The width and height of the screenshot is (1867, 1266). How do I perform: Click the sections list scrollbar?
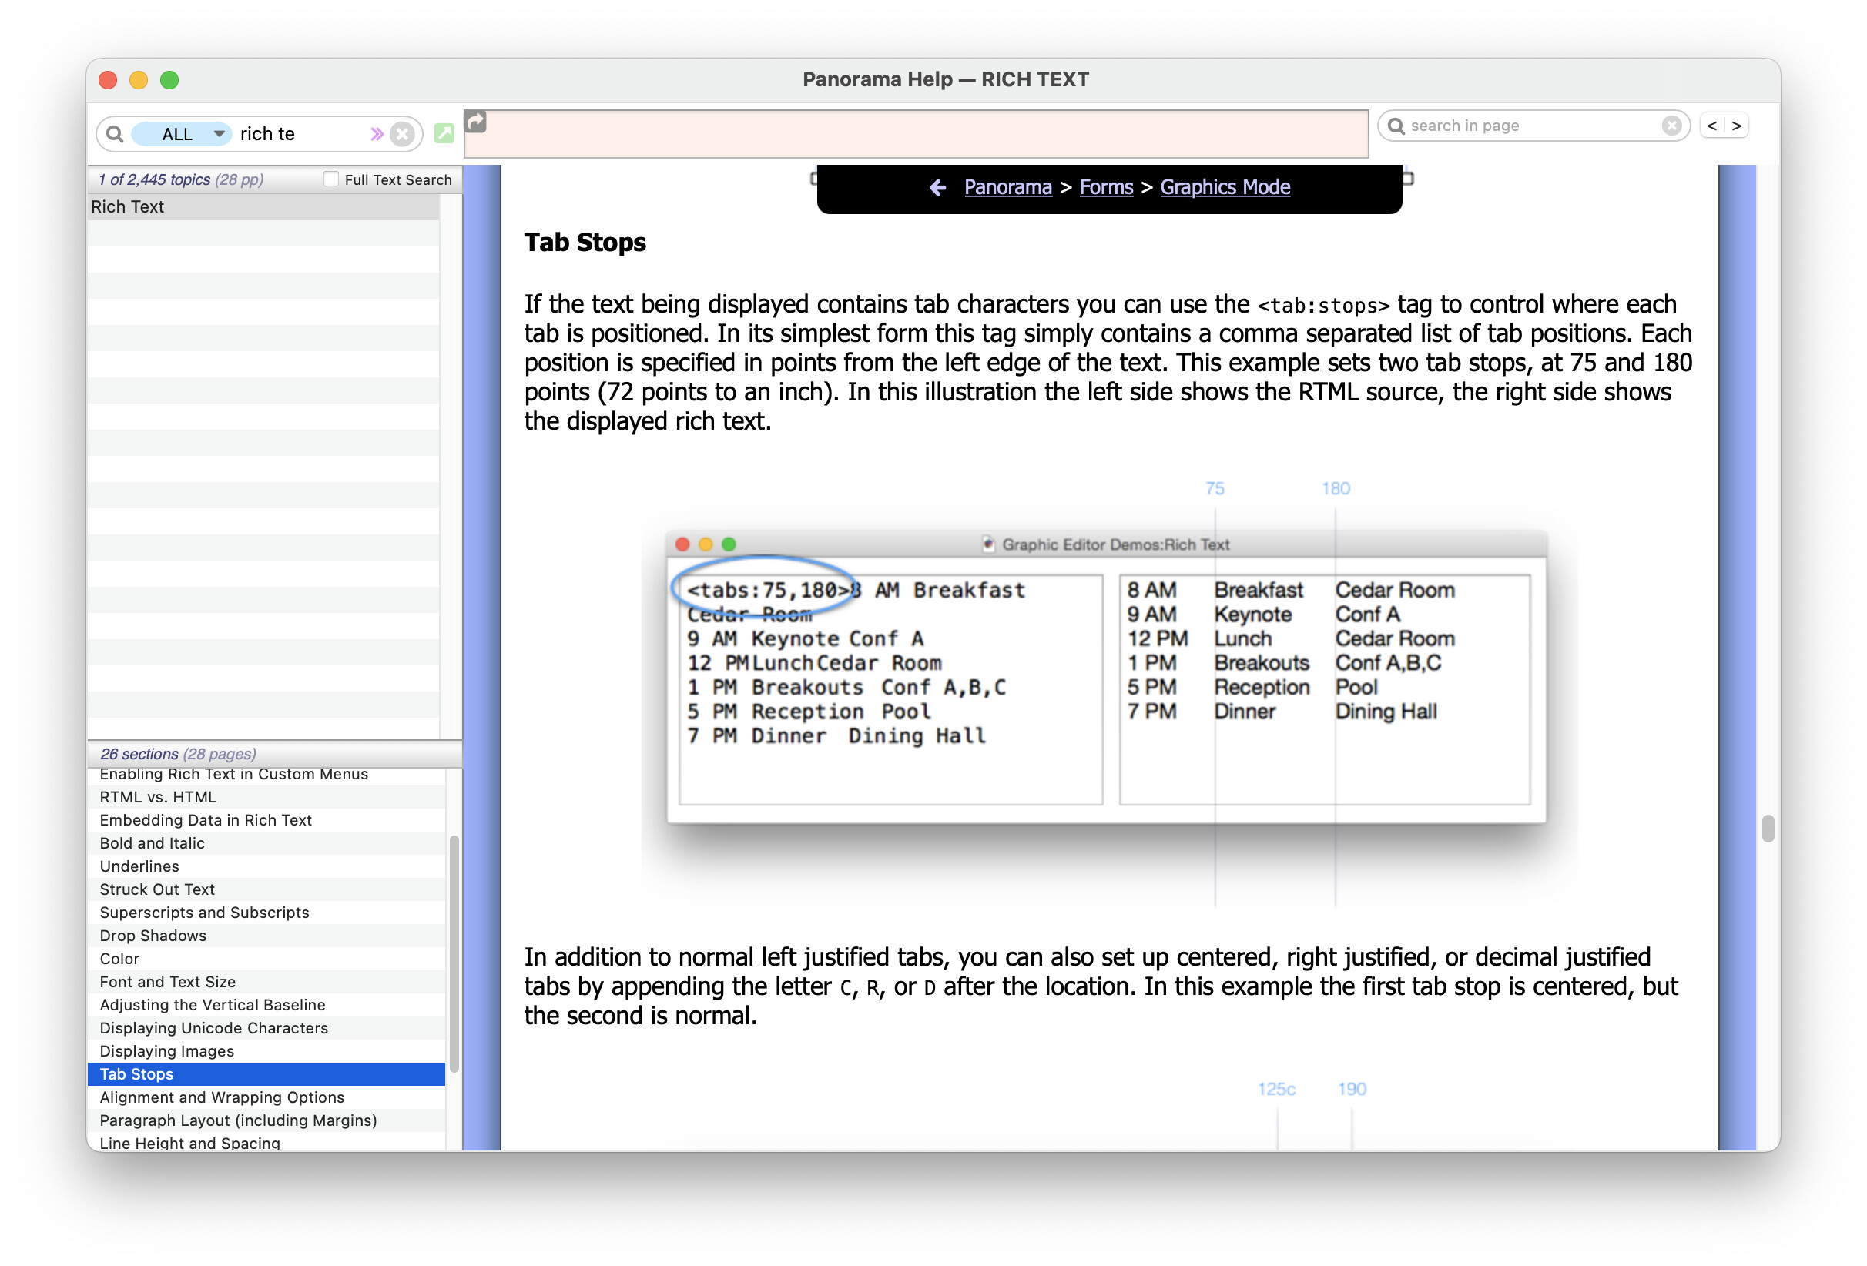click(x=454, y=953)
